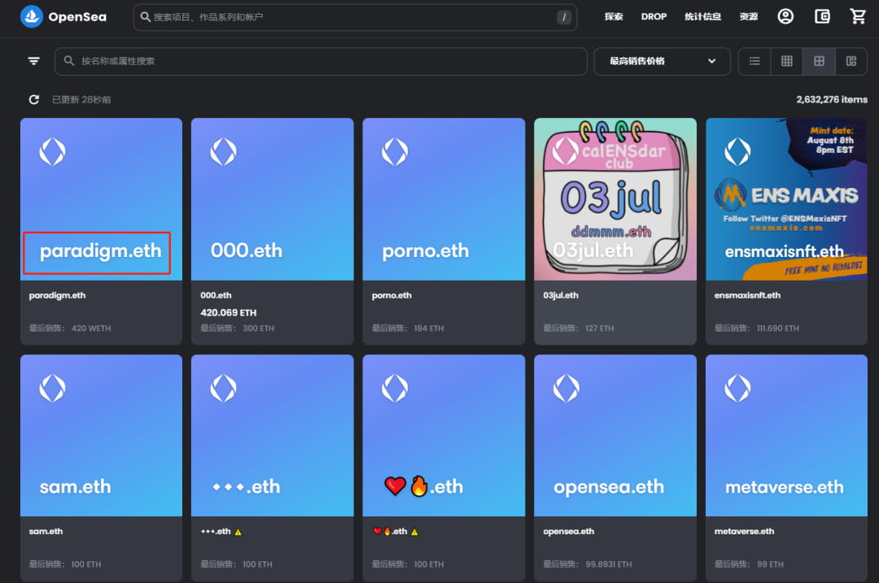The image size is (879, 583).
Task: Click the 420.069 ETH price on 000.eth
Action: pyautogui.click(x=228, y=312)
